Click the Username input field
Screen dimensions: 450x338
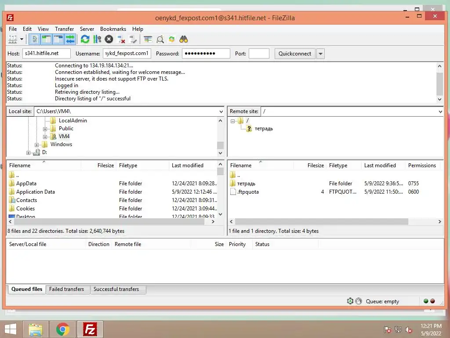coord(127,53)
